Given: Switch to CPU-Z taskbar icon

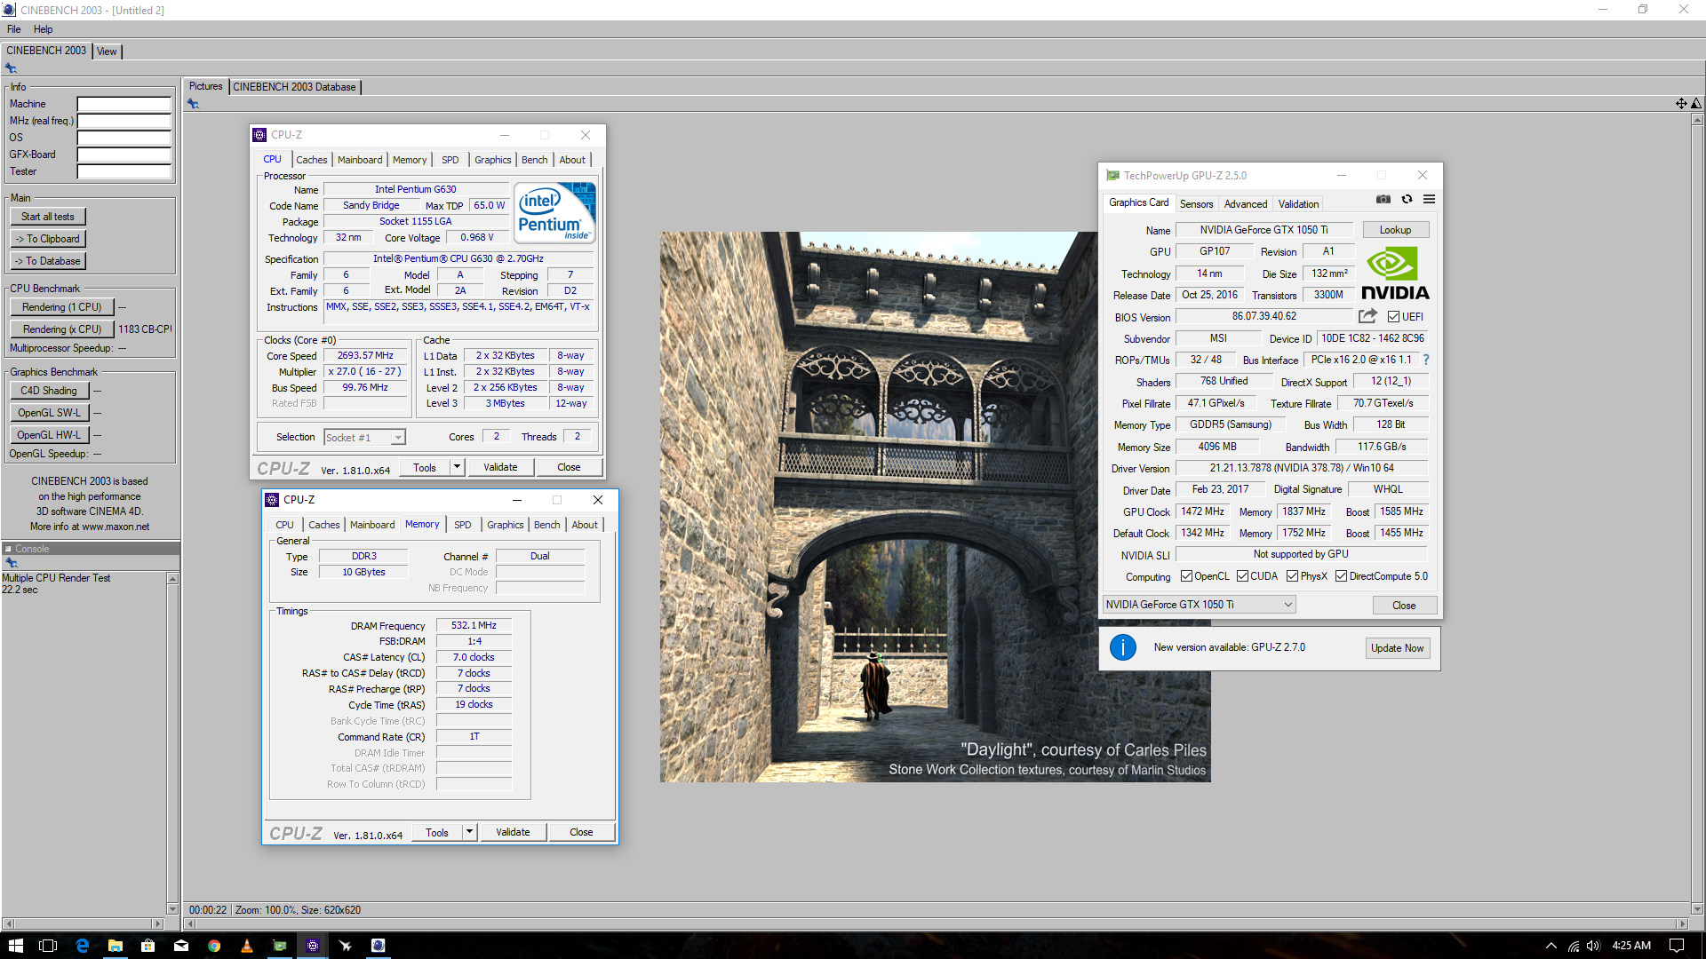Looking at the screenshot, I should click(313, 946).
